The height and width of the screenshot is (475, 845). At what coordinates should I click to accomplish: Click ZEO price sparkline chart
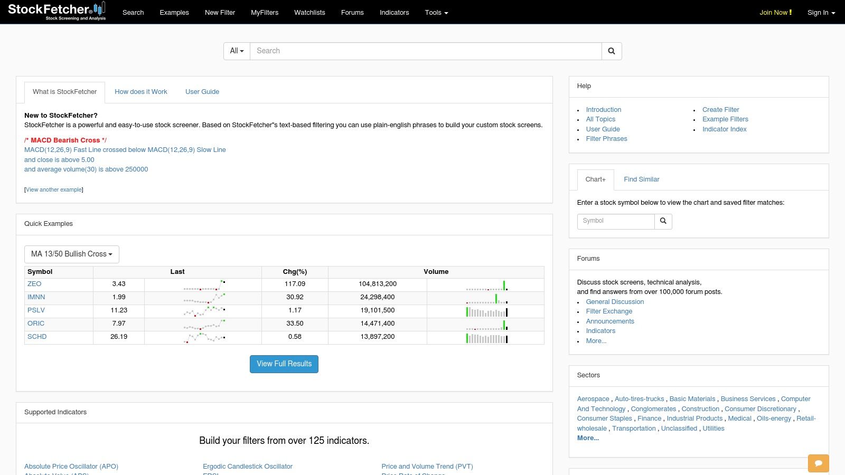pos(204,285)
